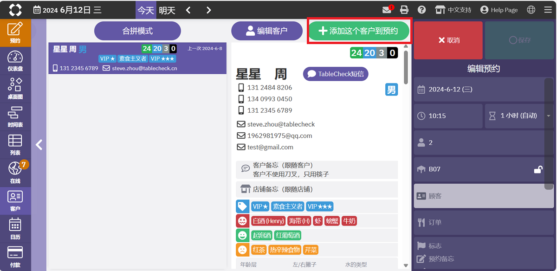Image resolution: width=557 pixels, height=271 pixels.
Task: Open the 中文支持 menu
Action: pyautogui.click(x=453, y=10)
